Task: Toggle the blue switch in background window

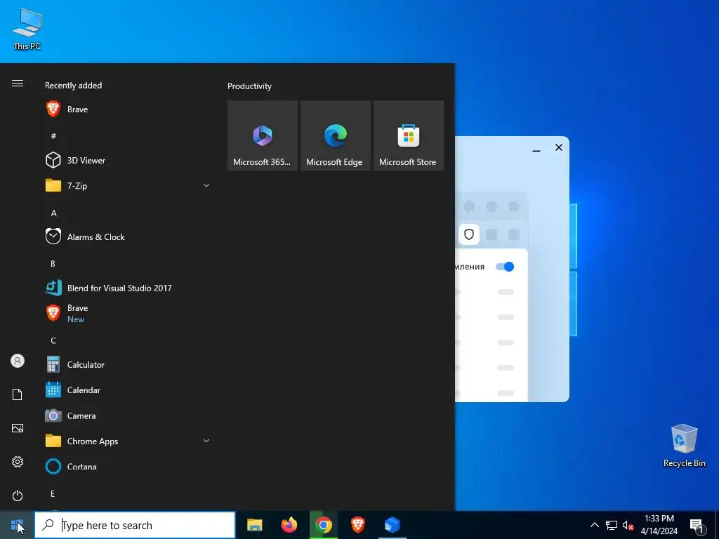Action: point(505,267)
